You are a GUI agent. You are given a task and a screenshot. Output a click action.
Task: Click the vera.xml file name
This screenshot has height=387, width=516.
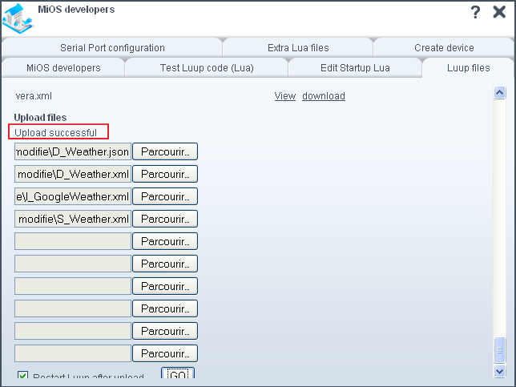pos(34,96)
